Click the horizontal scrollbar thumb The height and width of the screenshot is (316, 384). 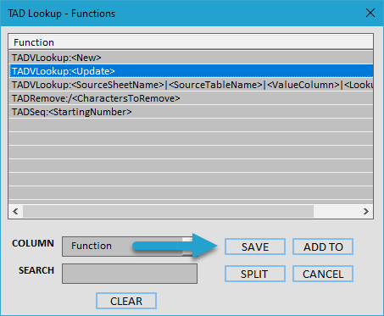pyautogui.click(x=168, y=211)
